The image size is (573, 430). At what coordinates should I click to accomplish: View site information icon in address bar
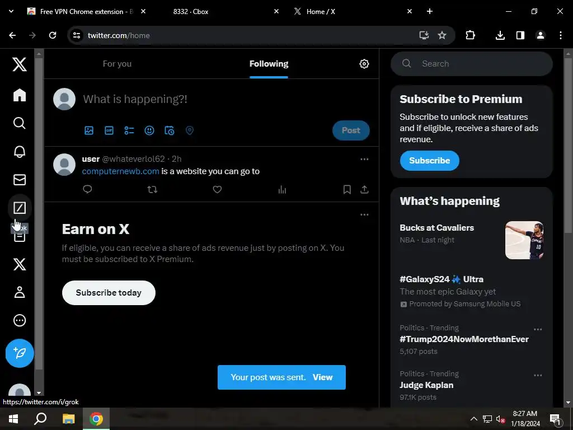coord(76,35)
